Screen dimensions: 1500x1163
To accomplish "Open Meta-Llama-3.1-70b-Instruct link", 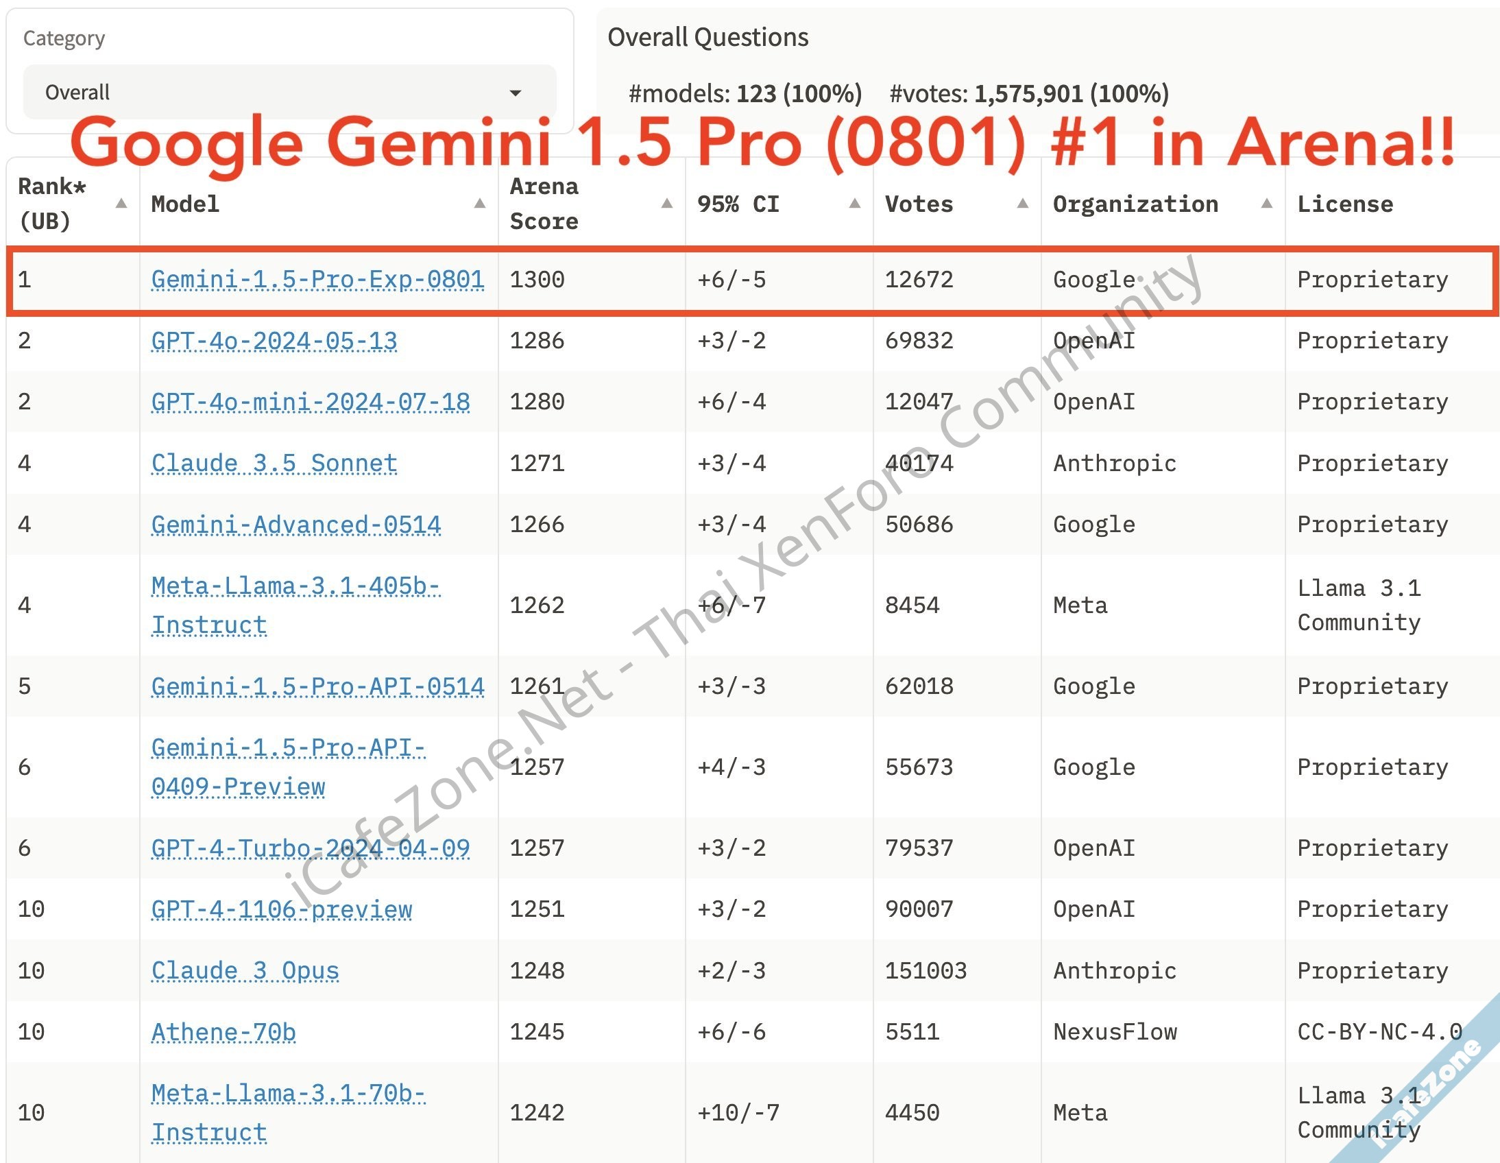I will point(289,1094).
